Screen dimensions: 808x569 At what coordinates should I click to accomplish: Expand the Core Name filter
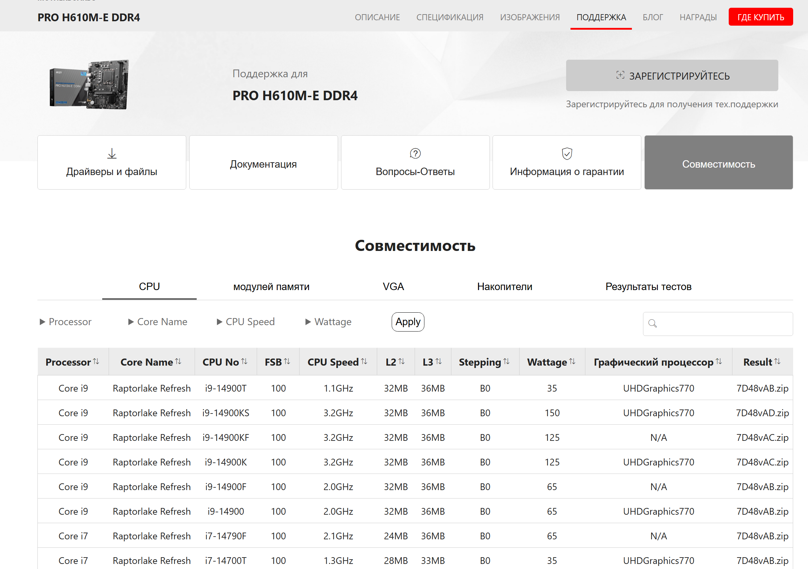point(158,322)
